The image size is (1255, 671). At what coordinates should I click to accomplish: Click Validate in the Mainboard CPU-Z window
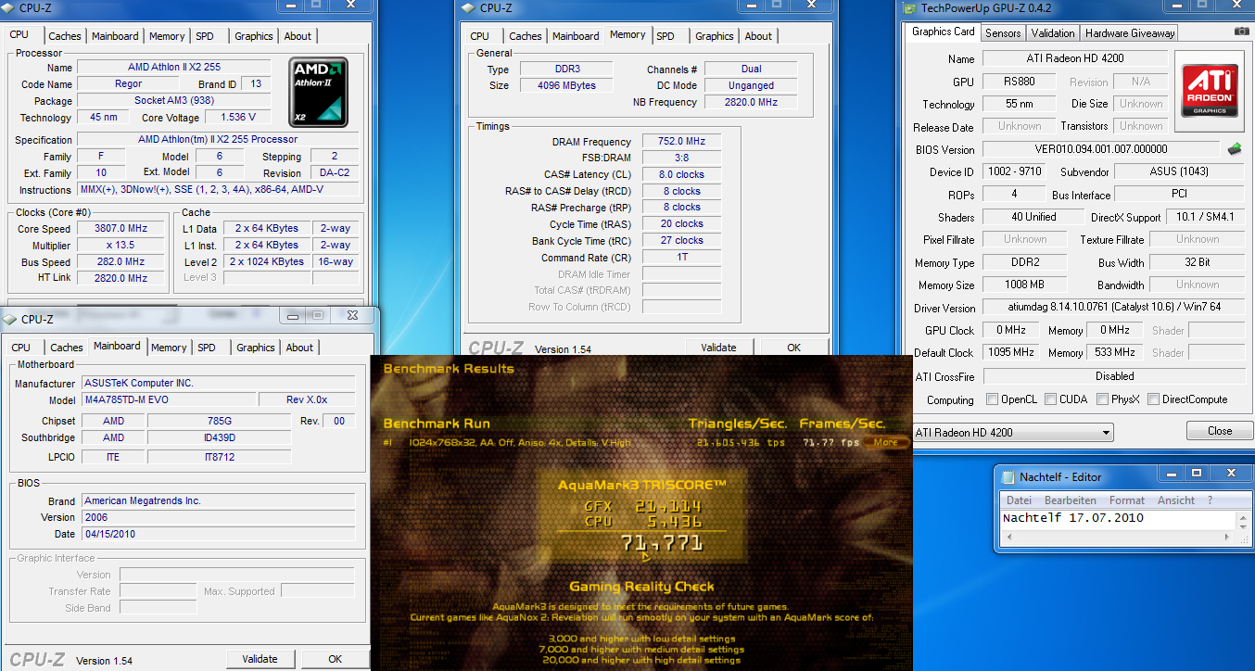(x=260, y=659)
